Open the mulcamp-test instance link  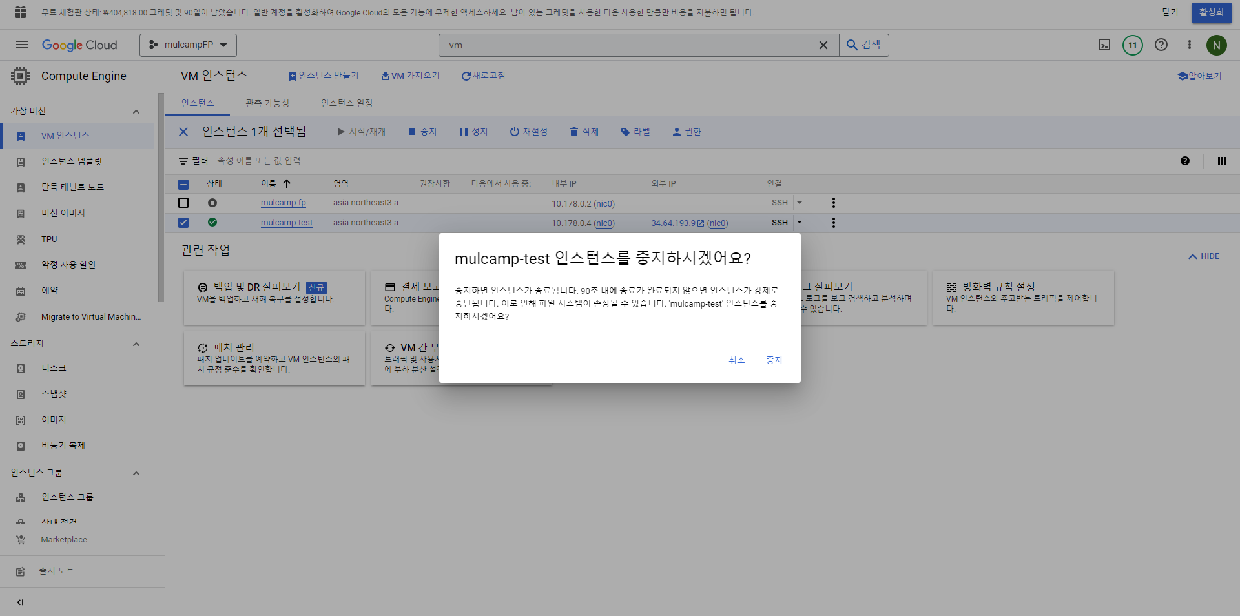tap(287, 223)
